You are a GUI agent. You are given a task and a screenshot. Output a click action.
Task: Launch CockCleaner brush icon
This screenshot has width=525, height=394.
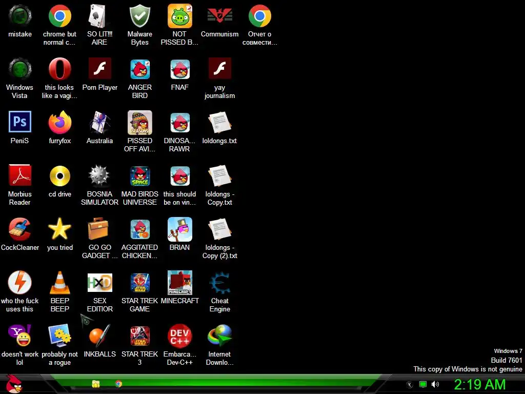point(20,229)
